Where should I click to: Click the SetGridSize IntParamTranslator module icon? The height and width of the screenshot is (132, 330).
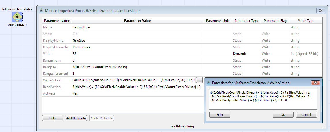pyautogui.click(x=17, y=17)
